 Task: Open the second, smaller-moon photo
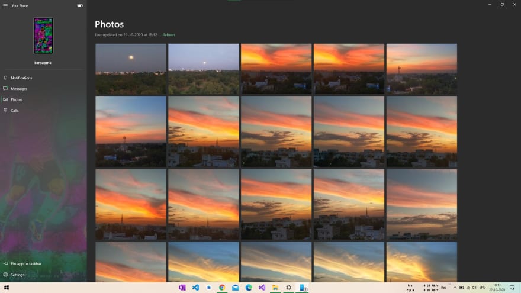203,69
